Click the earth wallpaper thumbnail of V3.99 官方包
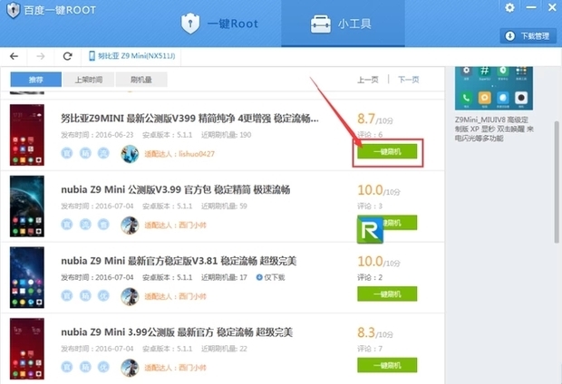The width and height of the screenshot is (562, 384). tap(27, 206)
